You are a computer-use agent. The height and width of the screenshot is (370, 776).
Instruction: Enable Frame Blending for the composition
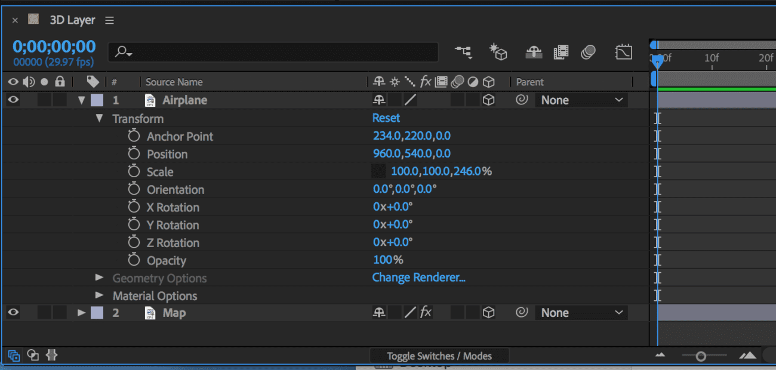561,53
